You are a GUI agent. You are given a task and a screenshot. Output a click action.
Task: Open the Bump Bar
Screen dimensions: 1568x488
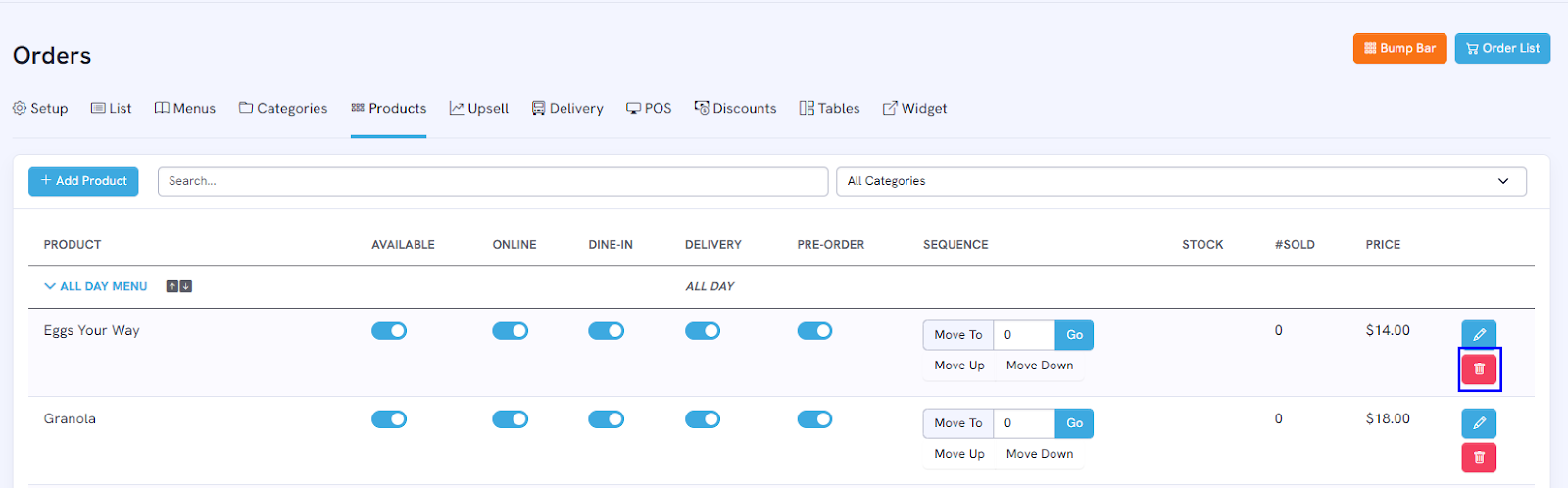pos(1399,48)
